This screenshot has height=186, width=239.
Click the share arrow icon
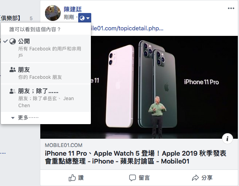click(195, 178)
